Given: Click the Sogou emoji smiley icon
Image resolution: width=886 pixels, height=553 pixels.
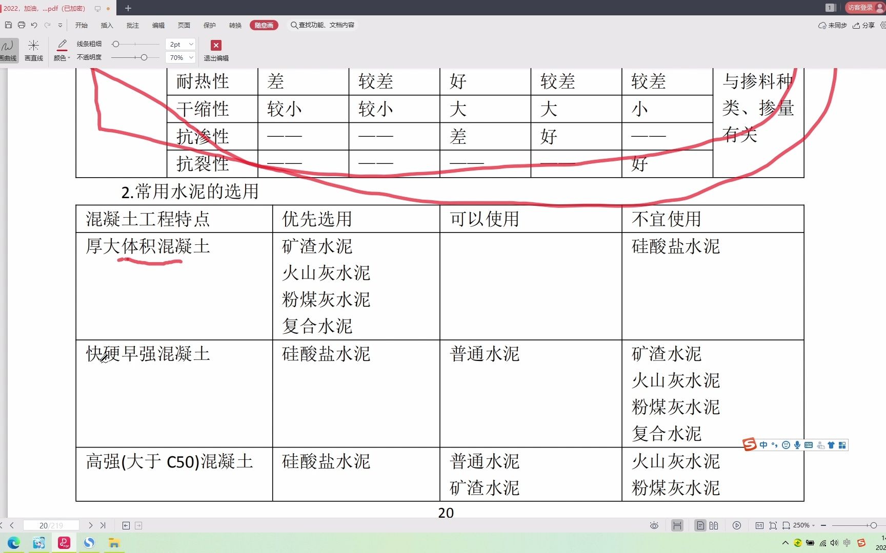Looking at the screenshot, I should [x=786, y=445].
